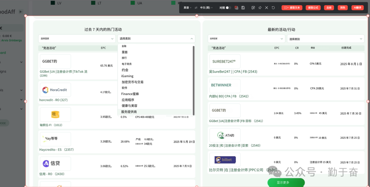Click the bilbet logo thumbnail
370x187 pixels.
225,160
